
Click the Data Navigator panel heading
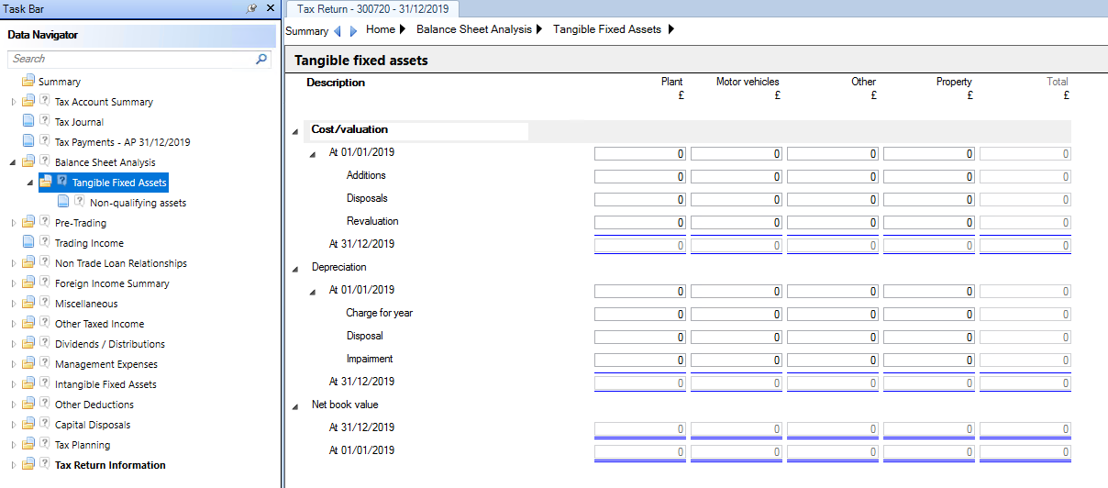(x=43, y=35)
